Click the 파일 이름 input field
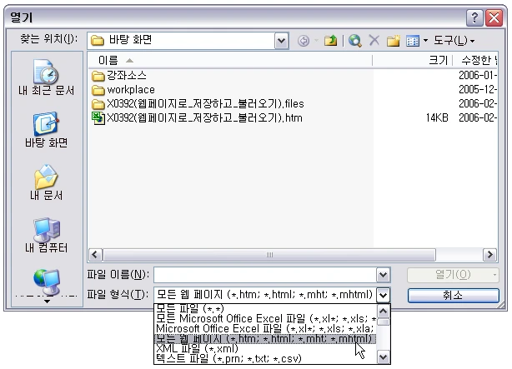The height and width of the screenshot is (369, 512). 265,275
